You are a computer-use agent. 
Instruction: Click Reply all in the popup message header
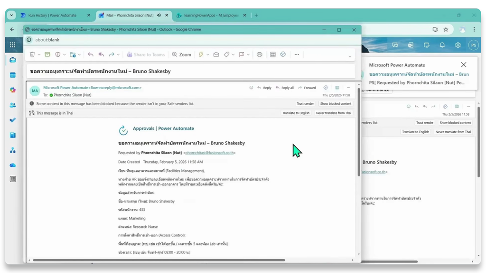(x=285, y=88)
